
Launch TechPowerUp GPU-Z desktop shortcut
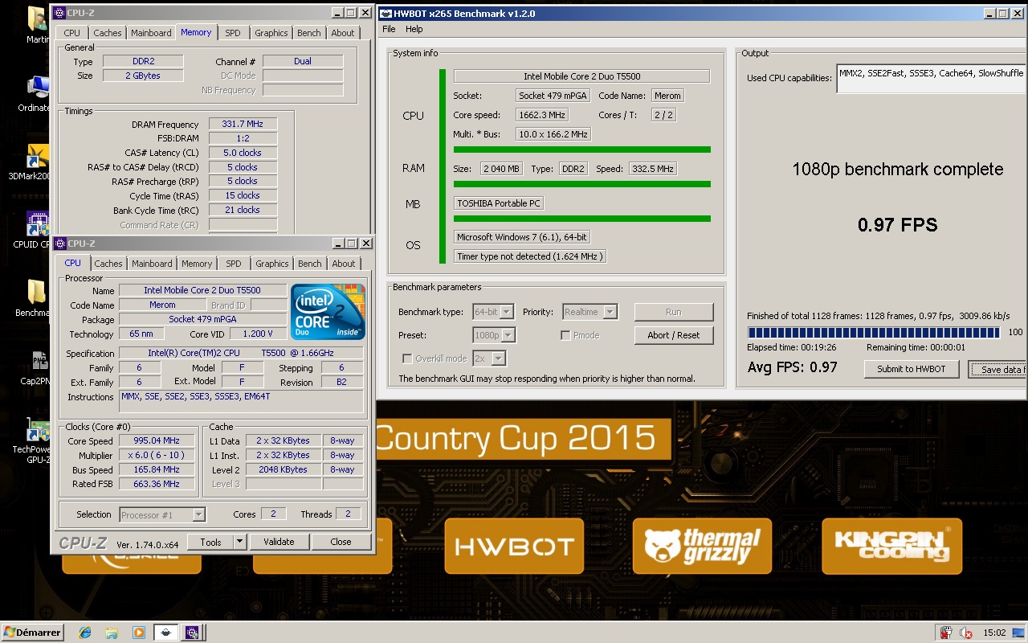coord(36,440)
